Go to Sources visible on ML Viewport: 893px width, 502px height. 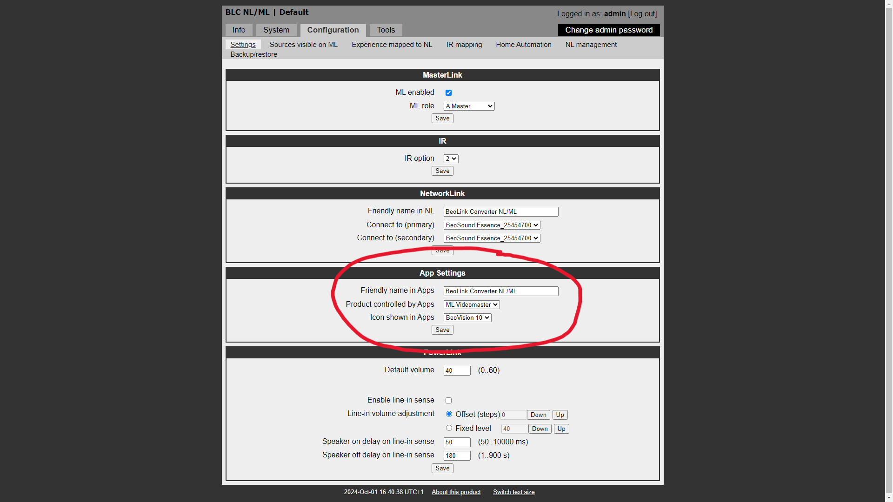pos(303,45)
